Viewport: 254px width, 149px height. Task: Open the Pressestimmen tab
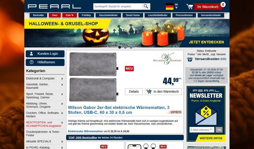pyautogui.click(x=184, y=15)
